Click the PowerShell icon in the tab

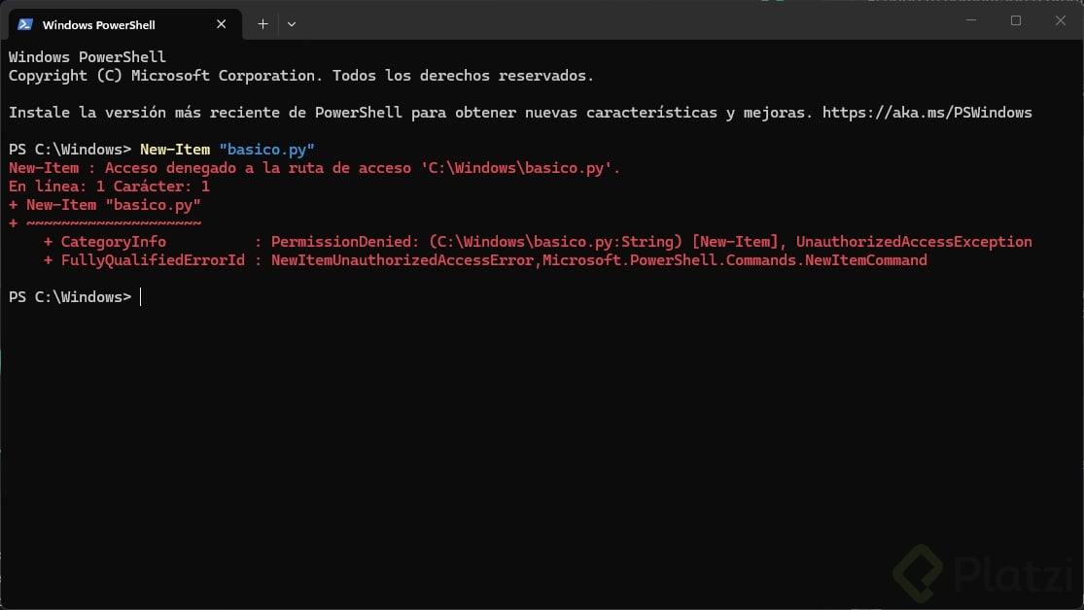[25, 24]
